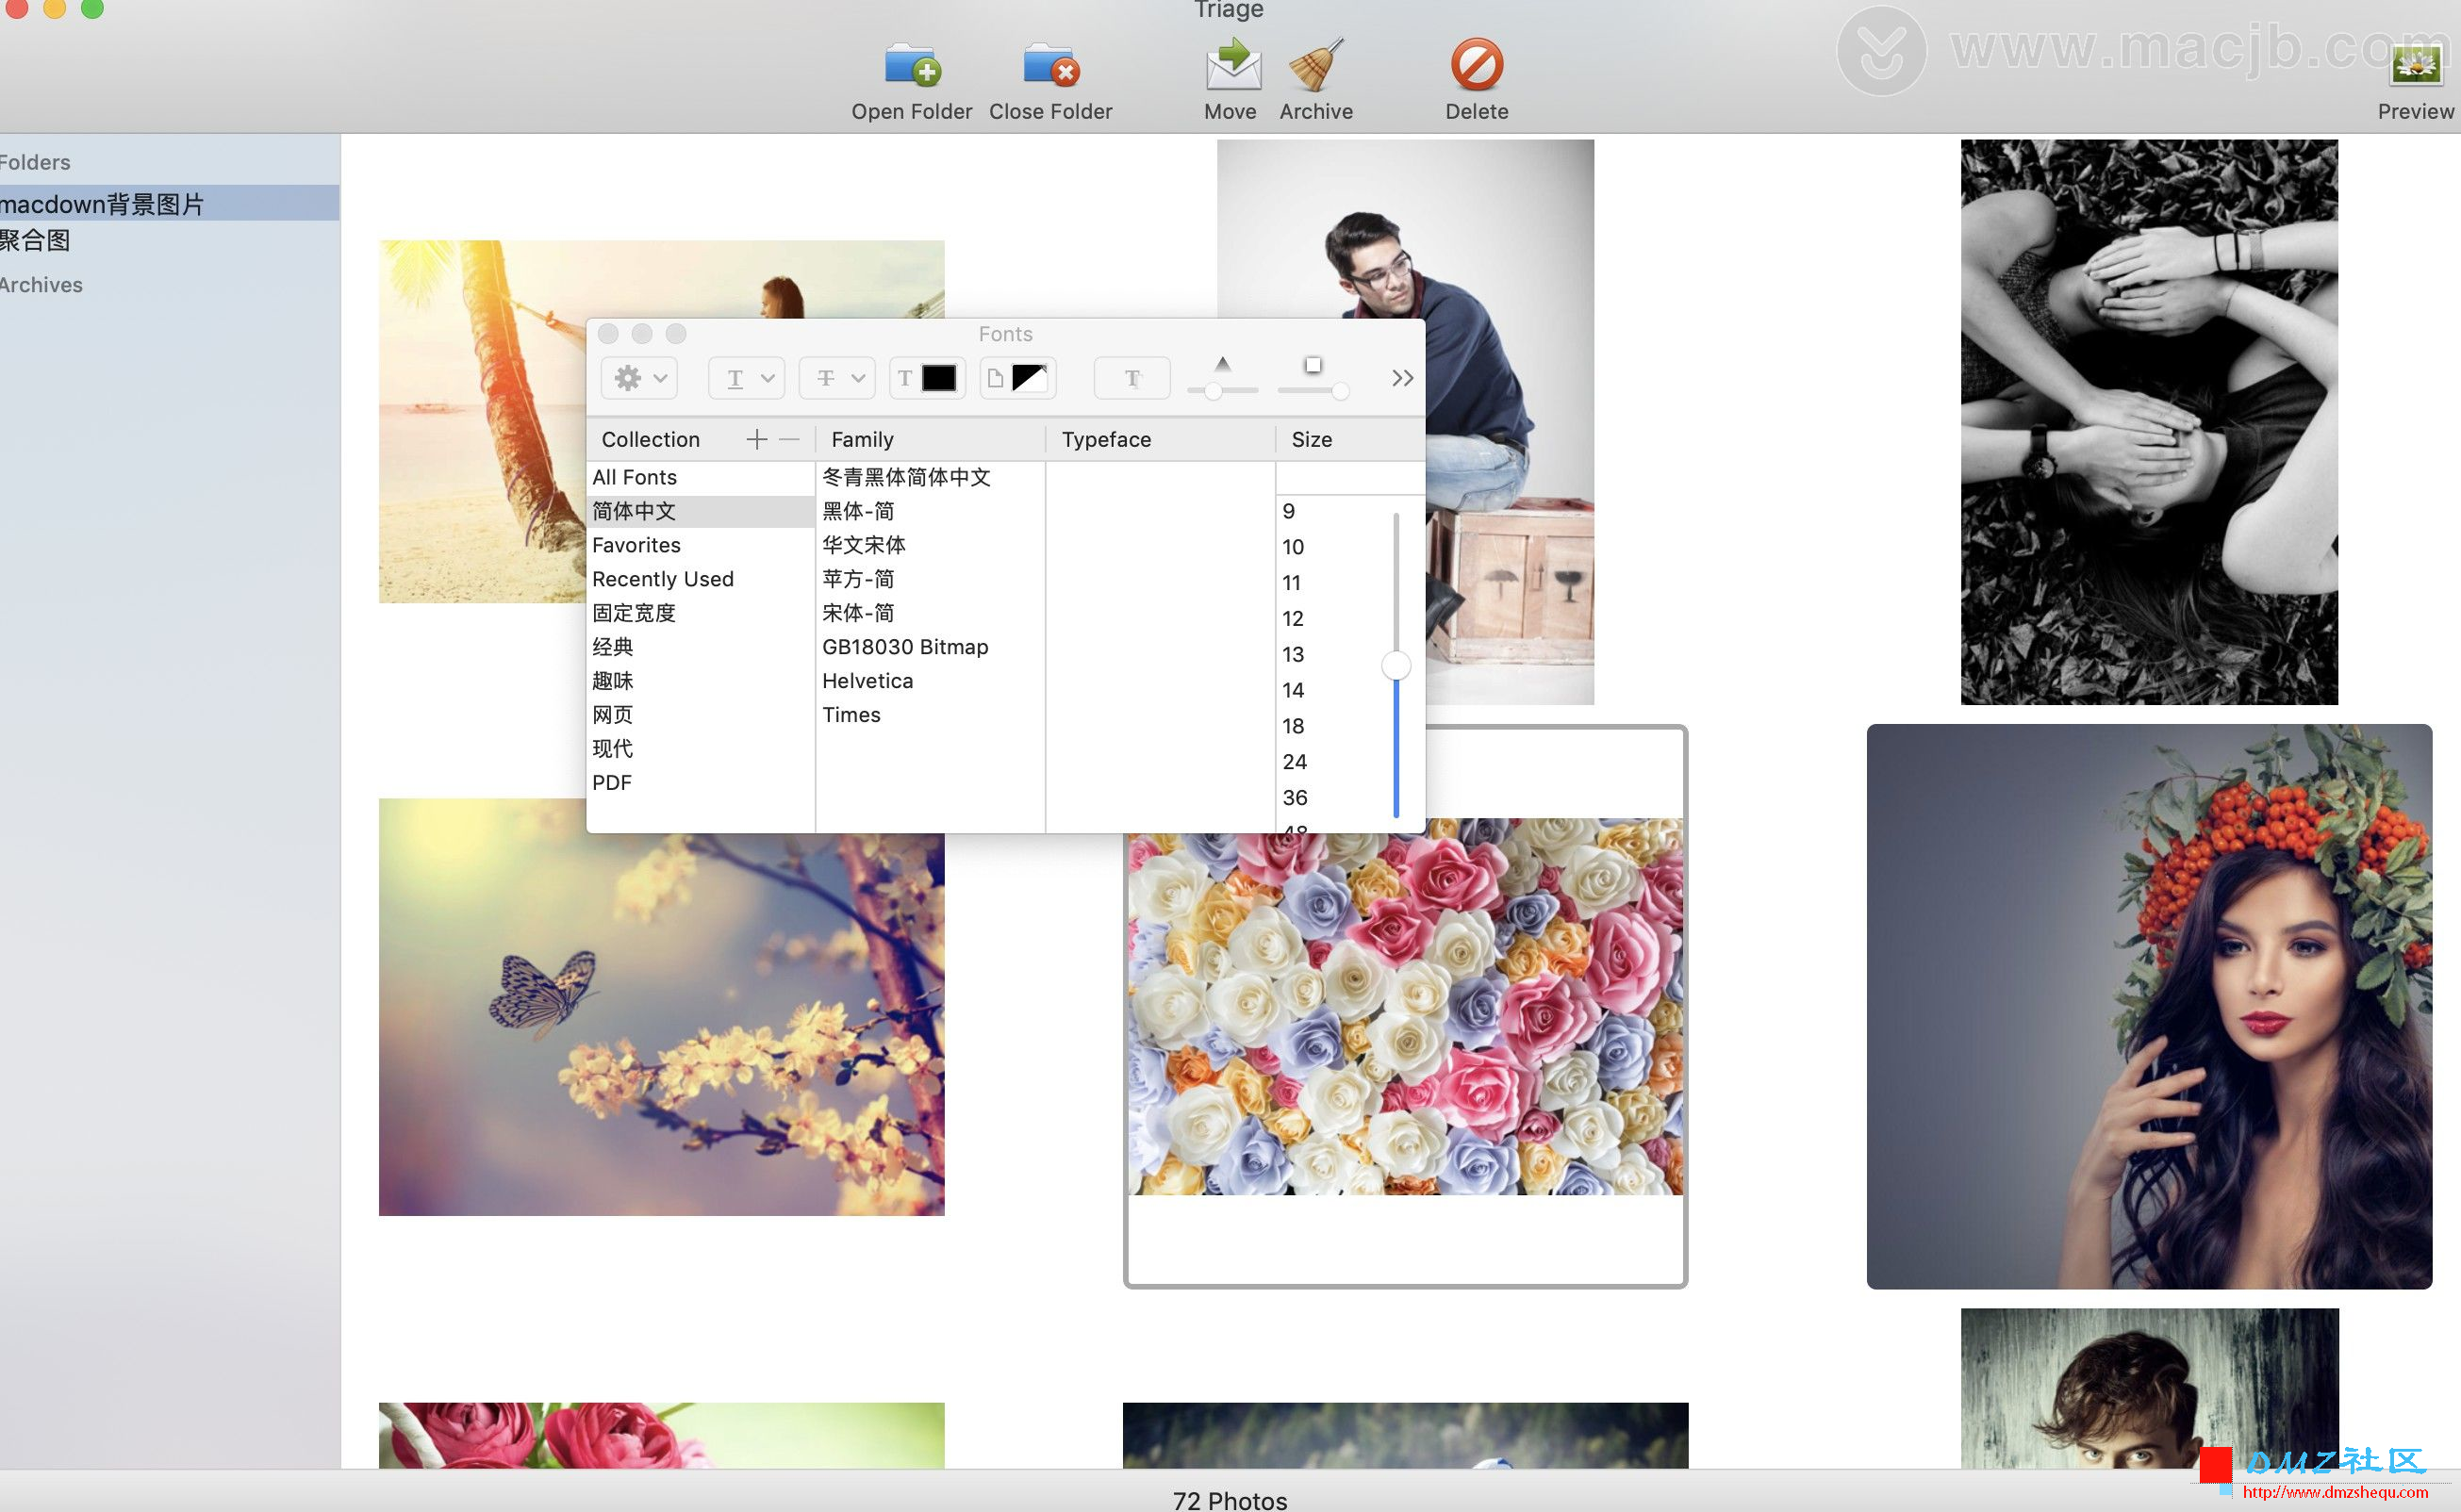Select PDF from Collection list
2461x1512 pixels.
tap(614, 782)
